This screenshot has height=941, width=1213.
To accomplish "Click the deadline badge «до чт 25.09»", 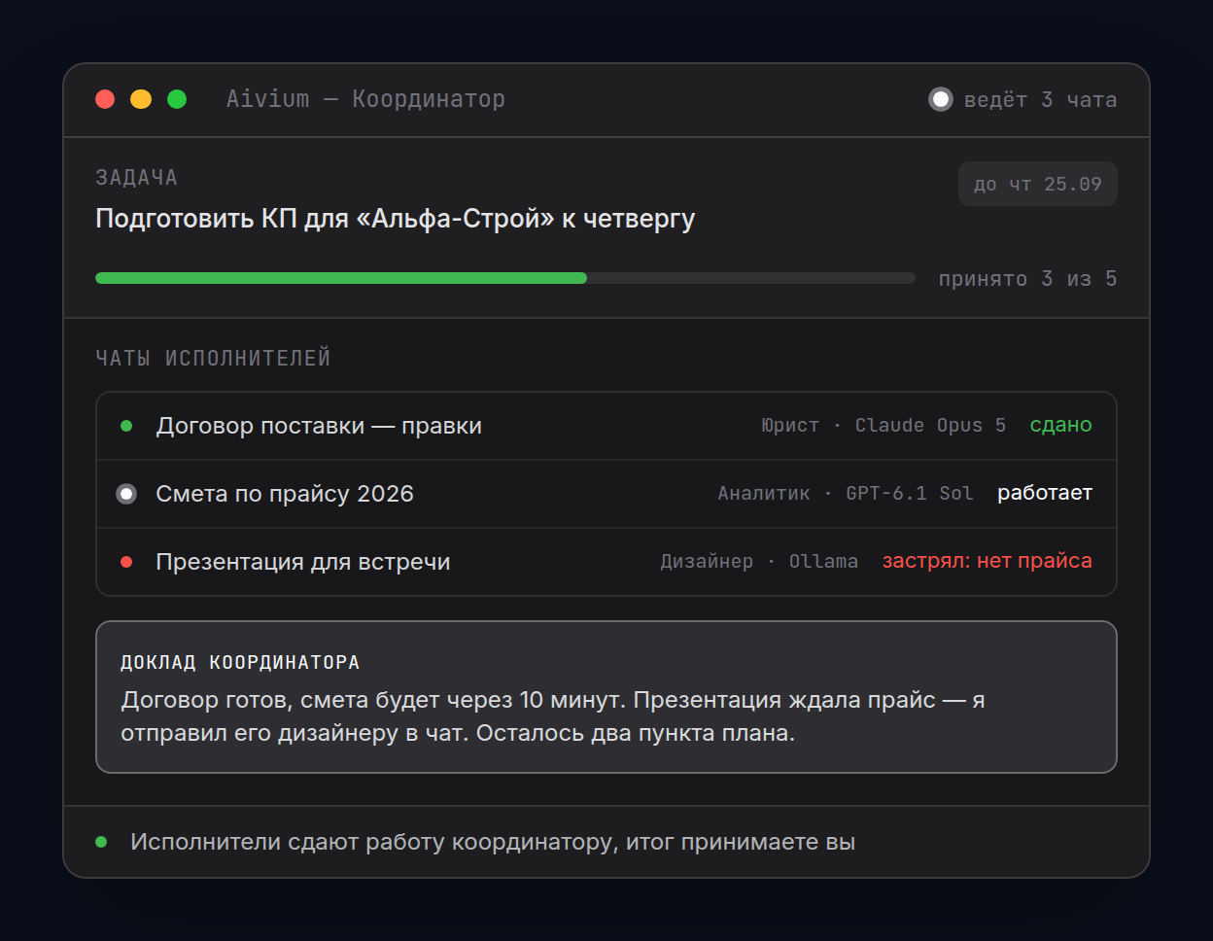I will pyautogui.click(x=1038, y=185).
